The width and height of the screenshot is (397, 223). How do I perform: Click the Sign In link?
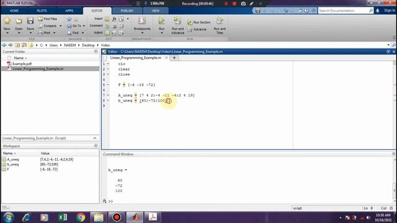click(390, 11)
